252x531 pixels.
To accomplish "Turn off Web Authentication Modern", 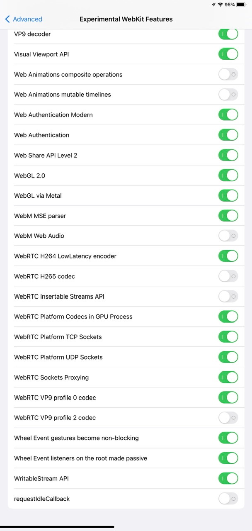I will pyautogui.click(x=228, y=114).
